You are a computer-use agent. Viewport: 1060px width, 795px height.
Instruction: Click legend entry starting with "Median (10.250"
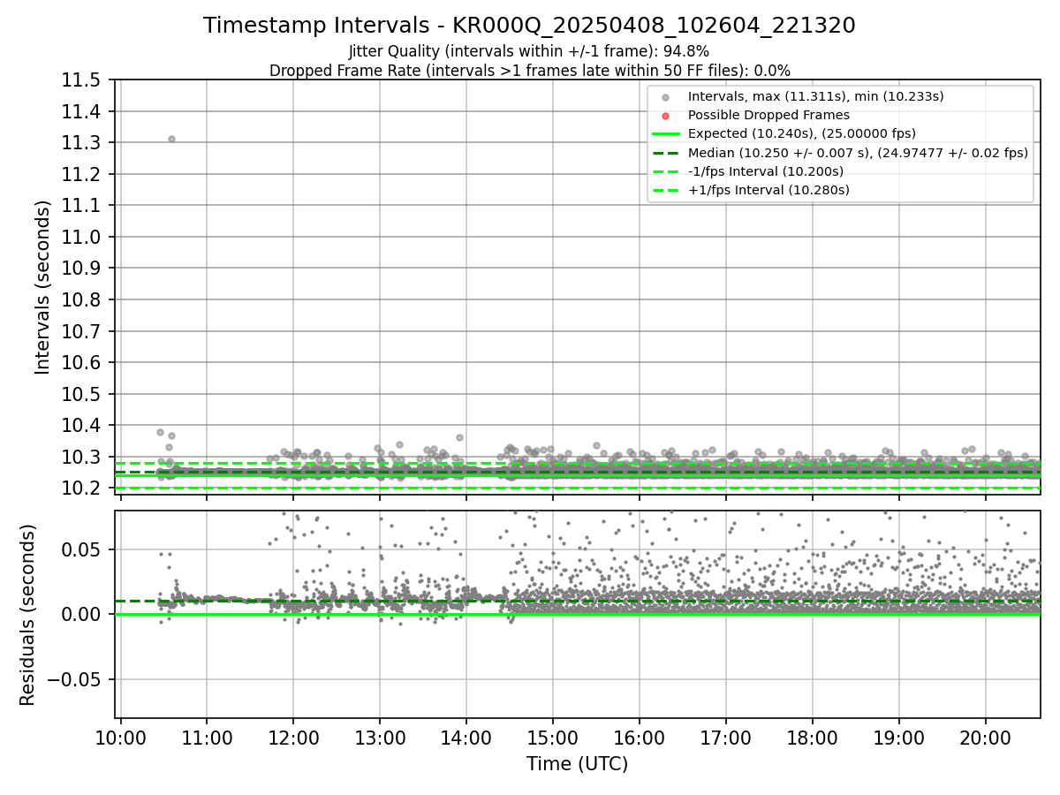858,153
